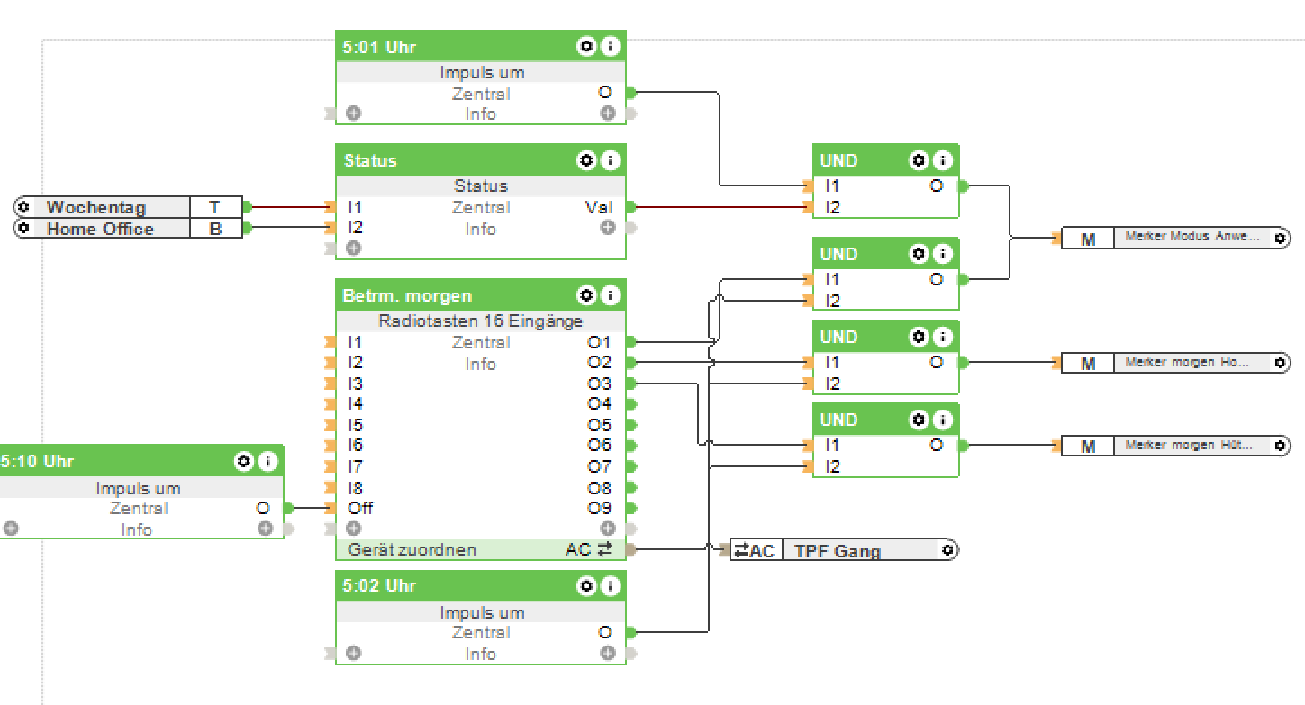
Task: Open settings gear on Status block
Action: click(x=586, y=160)
